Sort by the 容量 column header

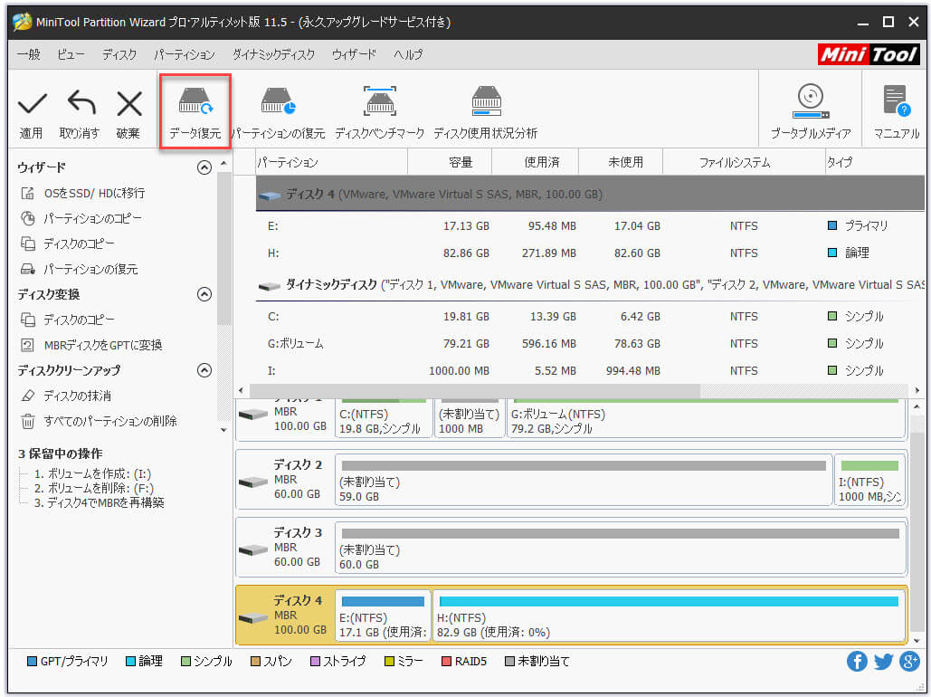click(450, 162)
